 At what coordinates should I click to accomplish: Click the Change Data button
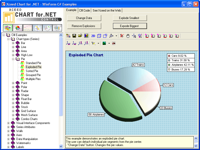(x=84, y=18)
